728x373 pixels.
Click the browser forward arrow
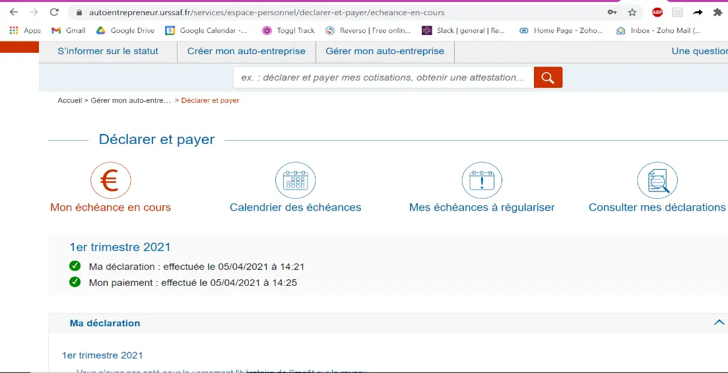click(x=34, y=12)
